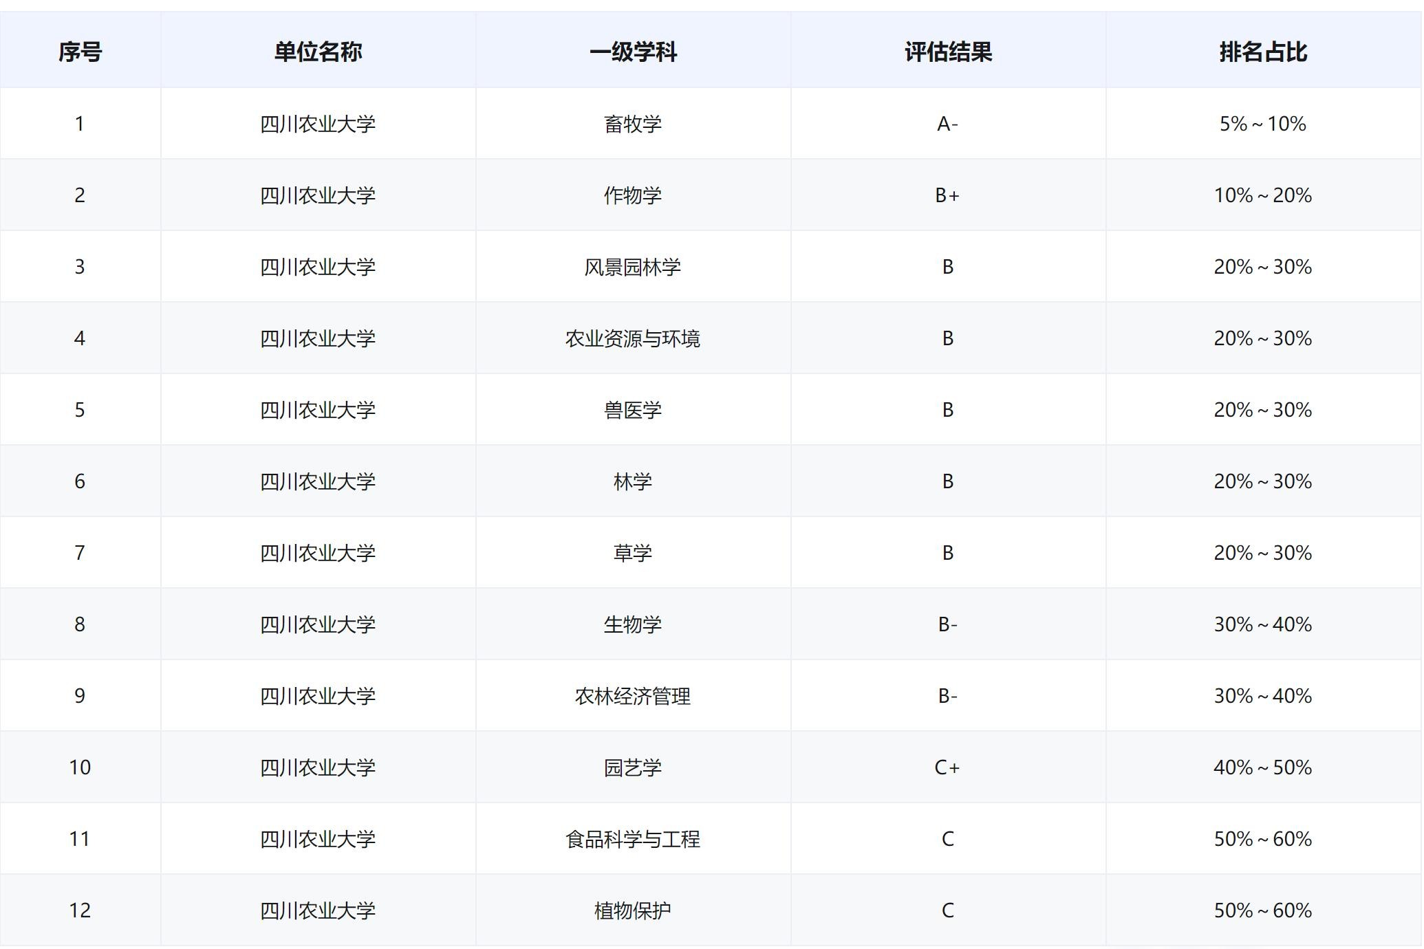Click the 一级学科 column header
This screenshot has height=949, width=1424.
[633, 52]
